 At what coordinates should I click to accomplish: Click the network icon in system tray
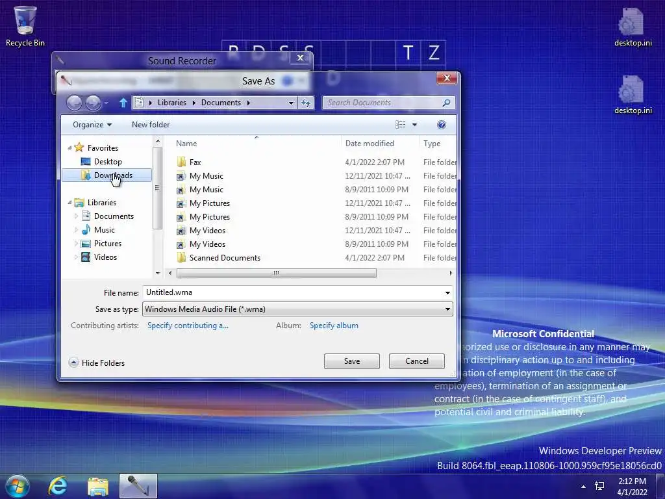(x=599, y=486)
